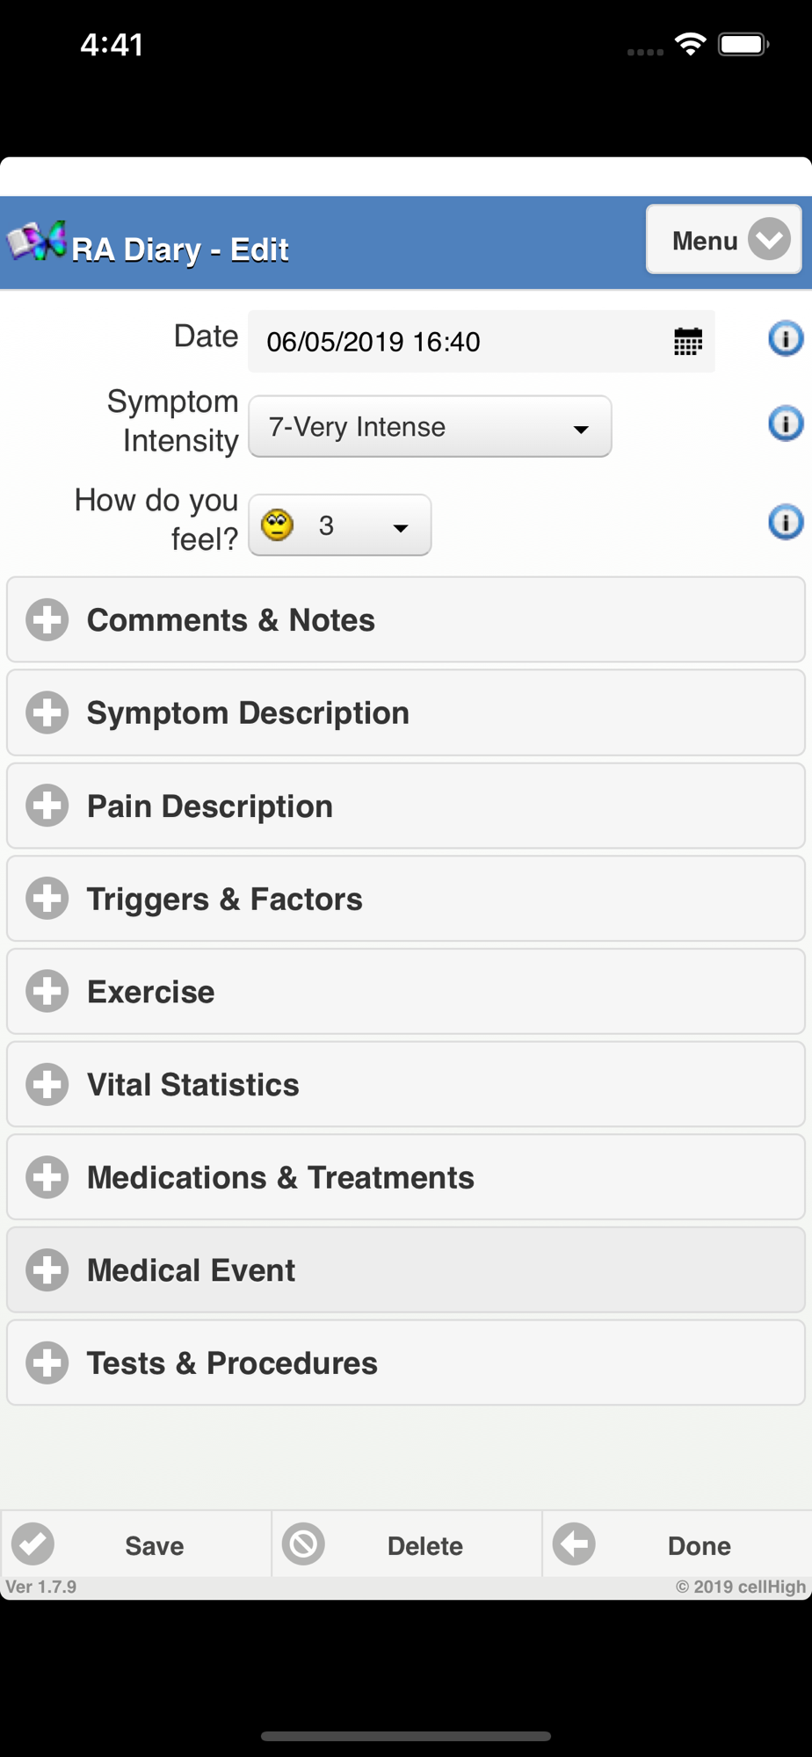Expand the Tests & Procedures section

[406, 1363]
